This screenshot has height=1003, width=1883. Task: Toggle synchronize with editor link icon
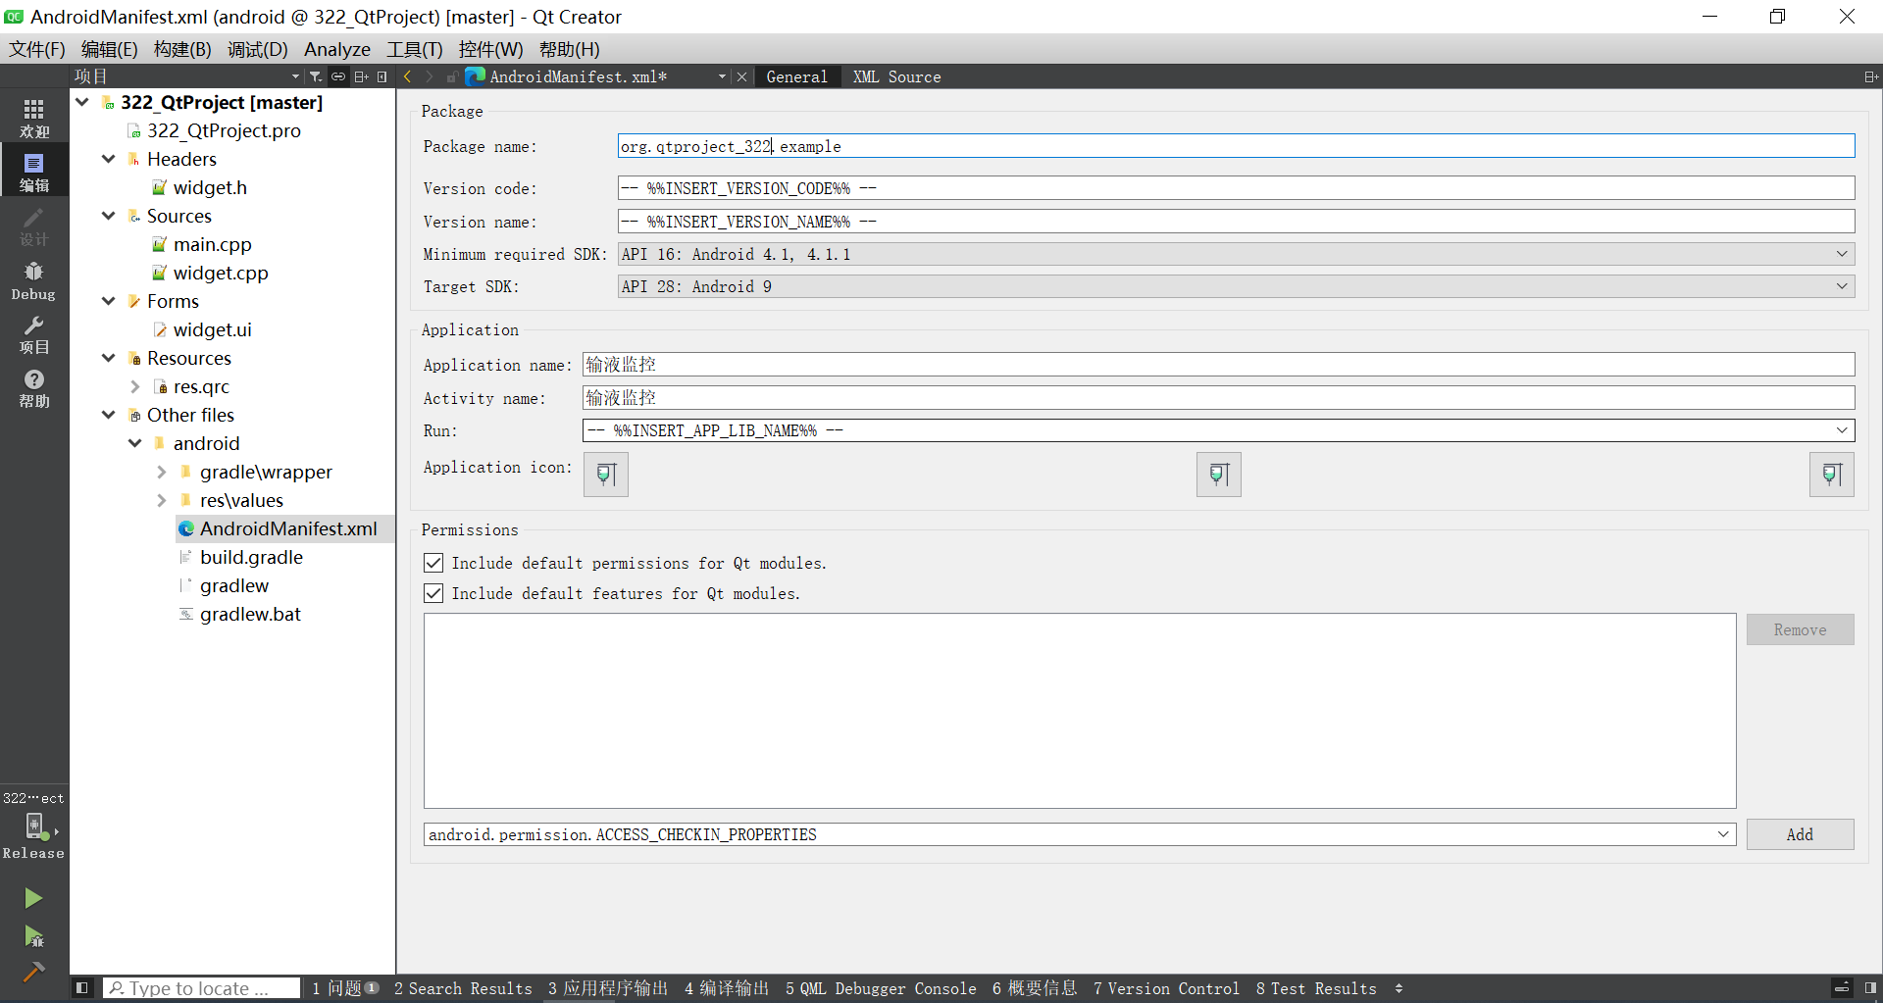click(338, 76)
